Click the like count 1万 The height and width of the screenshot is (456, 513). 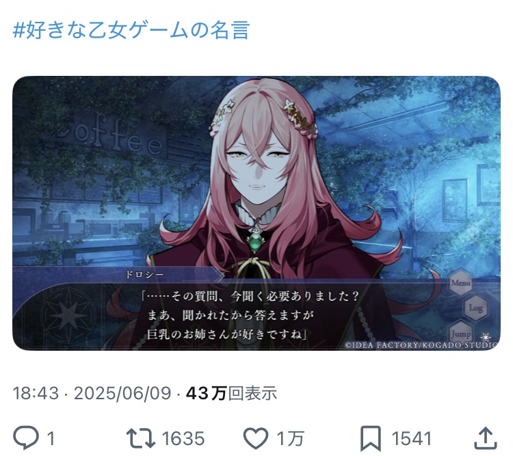(x=291, y=438)
